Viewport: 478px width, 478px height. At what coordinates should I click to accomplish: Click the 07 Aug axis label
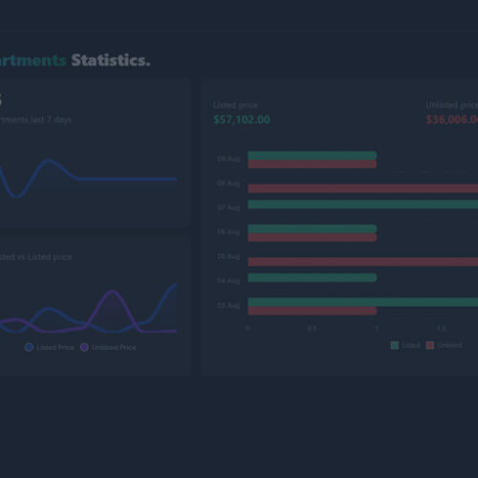click(228, 207)
